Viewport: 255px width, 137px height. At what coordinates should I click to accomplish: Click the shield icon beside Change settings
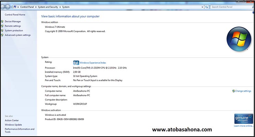(233, 91)
